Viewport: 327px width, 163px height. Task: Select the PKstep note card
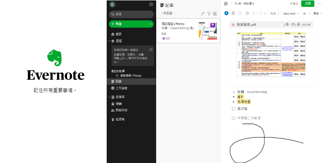[188, 31]
